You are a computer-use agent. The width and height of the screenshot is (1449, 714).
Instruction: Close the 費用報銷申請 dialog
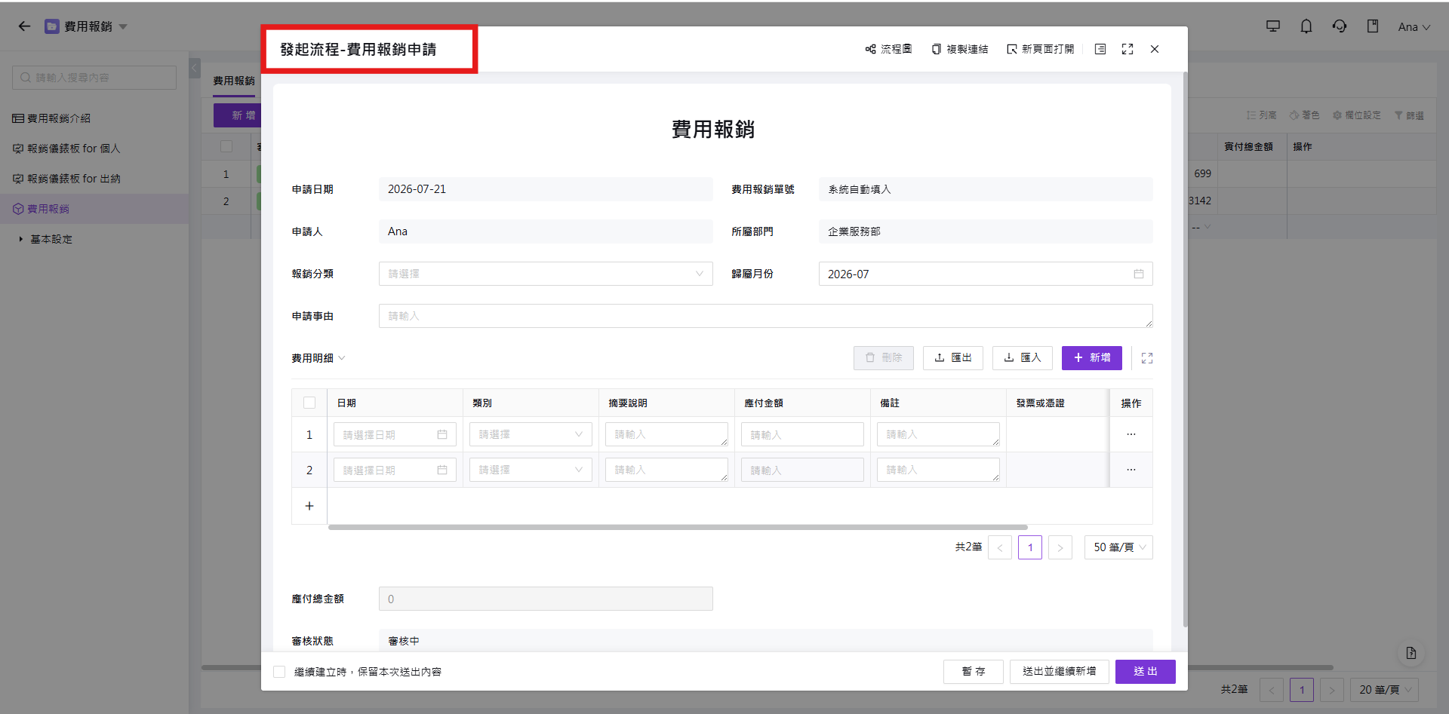coord(1155,49)
